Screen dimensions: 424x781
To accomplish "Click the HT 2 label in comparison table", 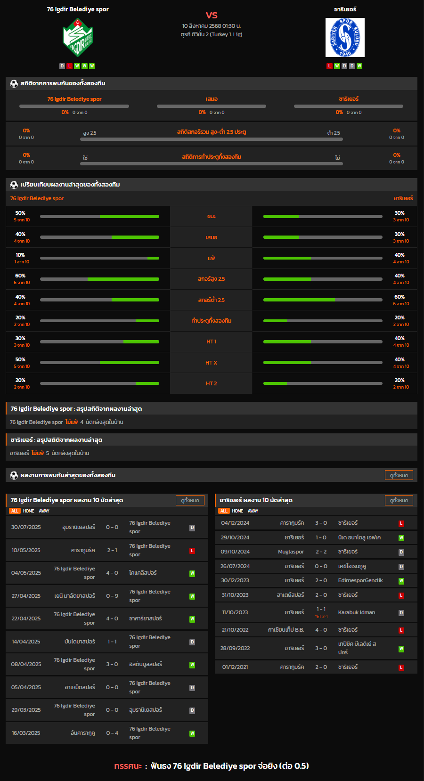I will pos(211,383).
